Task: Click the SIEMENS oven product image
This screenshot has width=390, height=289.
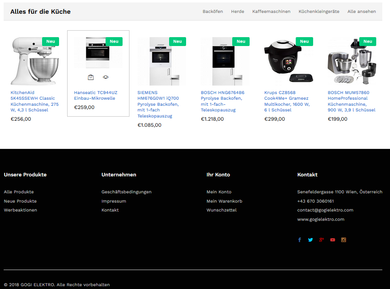Action: click(162, 61)
